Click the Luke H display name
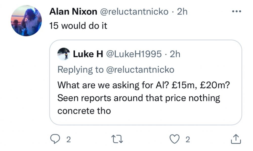The width and height of the screenshot is (253, 151). click(x=88, y=54)
